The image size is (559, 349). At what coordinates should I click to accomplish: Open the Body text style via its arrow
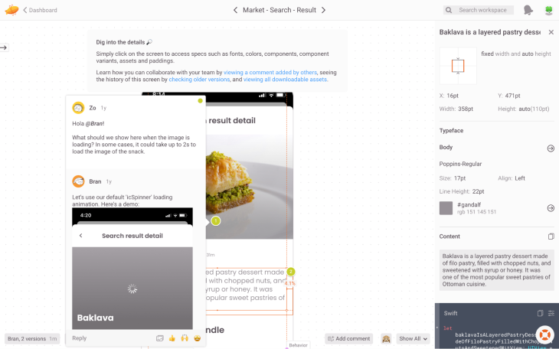[551, 148]
